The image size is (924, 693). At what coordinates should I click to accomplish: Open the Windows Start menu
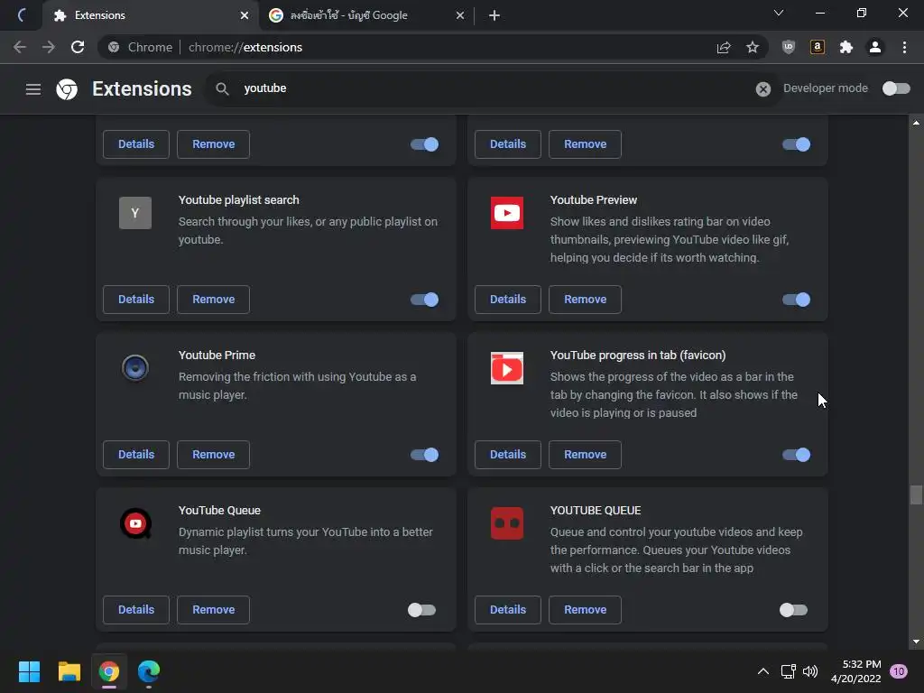[29, 671]
